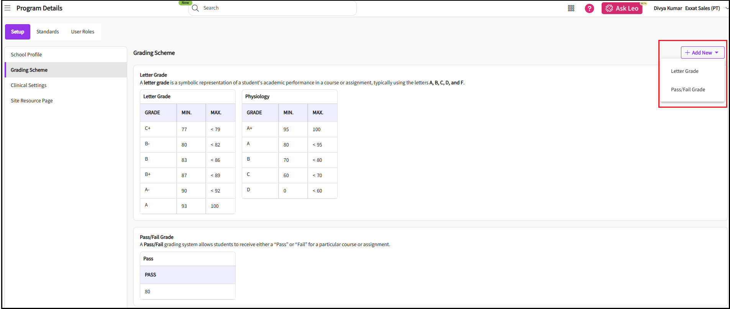Open Clinical Settings in the sidebar
730x309 pixels.
(29, 85)
